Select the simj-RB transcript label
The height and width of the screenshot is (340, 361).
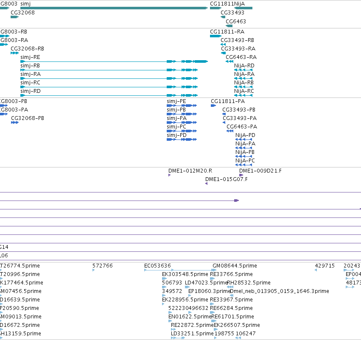click(x=30, y=66)
